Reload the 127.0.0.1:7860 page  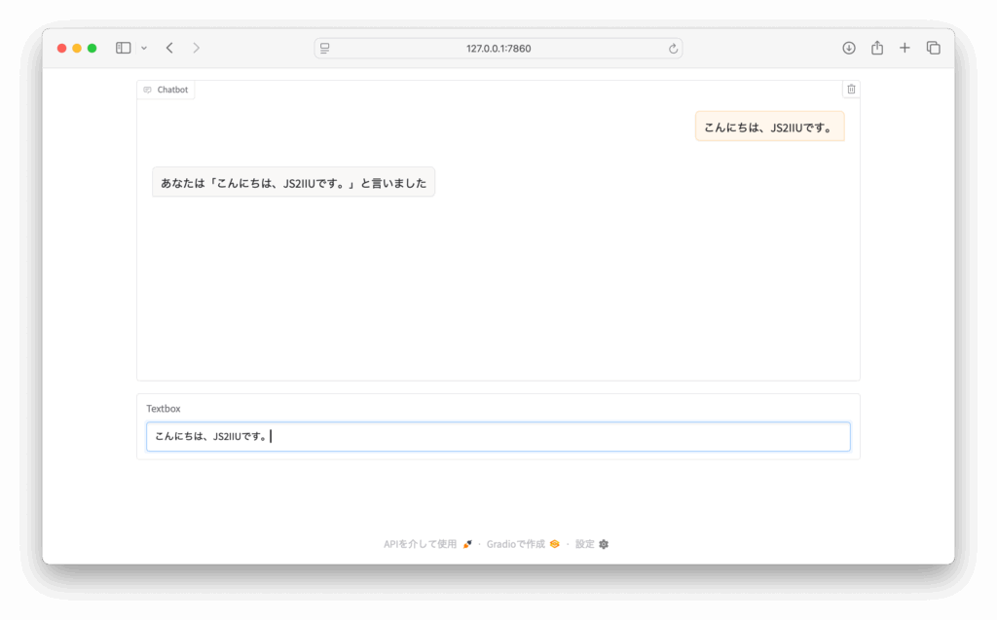pyautogui.click(x=673, y=48)
